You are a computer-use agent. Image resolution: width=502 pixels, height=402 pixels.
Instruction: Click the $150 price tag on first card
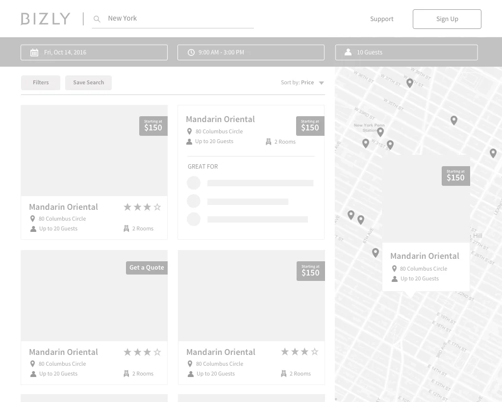(x=153, y=126)
